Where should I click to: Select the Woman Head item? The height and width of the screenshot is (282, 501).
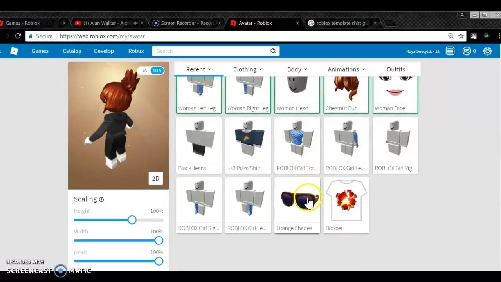click(297, 95)
